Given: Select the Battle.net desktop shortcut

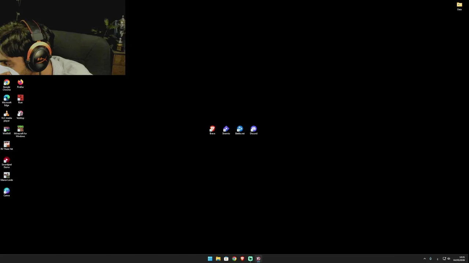Looking at the screenshot, I should click(240, 130).
